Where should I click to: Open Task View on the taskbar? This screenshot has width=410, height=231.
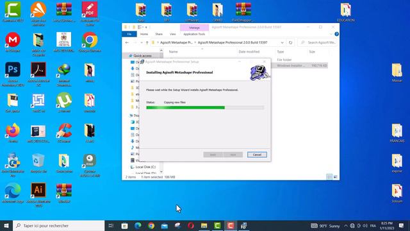(x=111, y=225)
